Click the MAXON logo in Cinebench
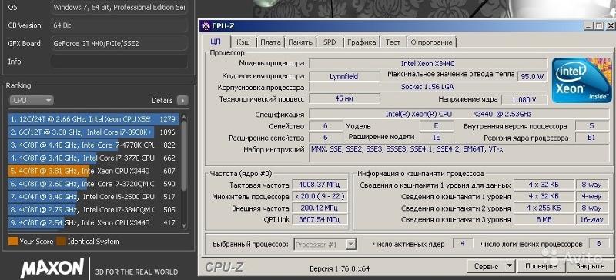 coord(52,268)
